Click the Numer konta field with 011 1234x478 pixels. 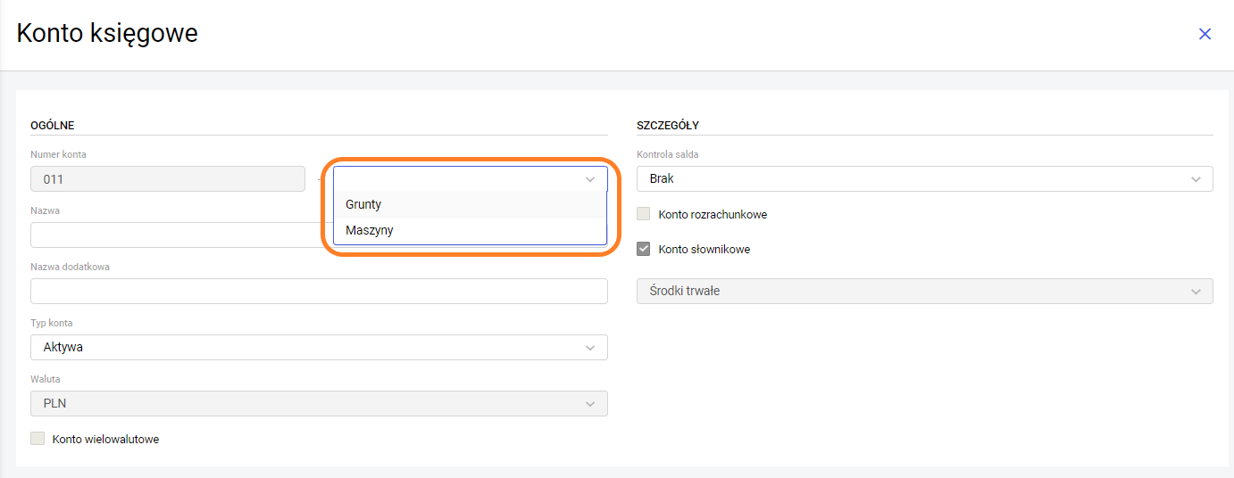[x=168, y=179]
